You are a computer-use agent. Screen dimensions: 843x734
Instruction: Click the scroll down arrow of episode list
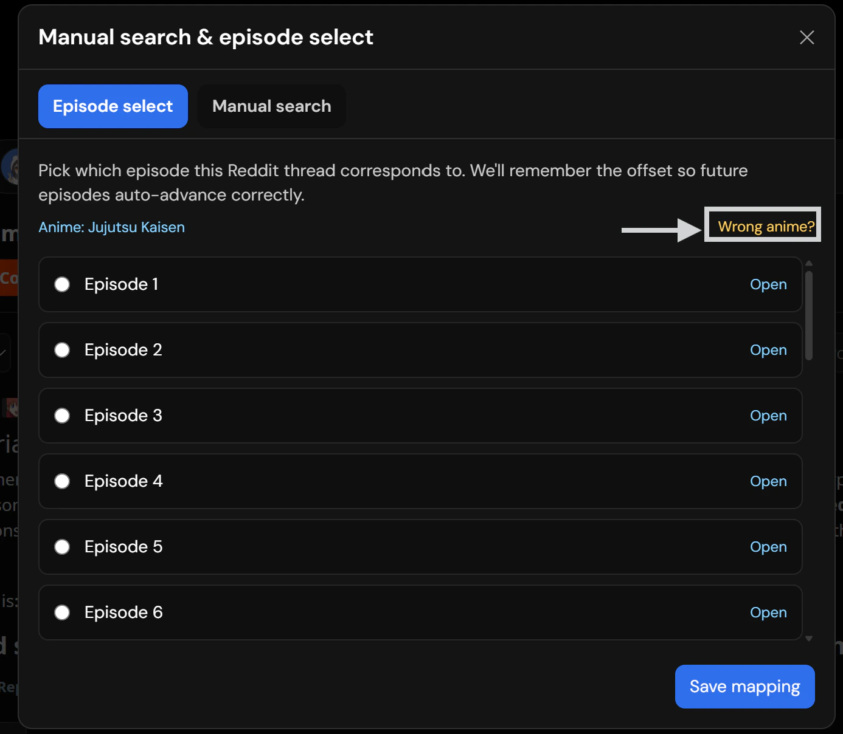coord(809,639)
